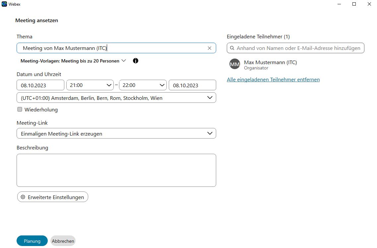Open the time zone dropdown
The image size is (377, 248).
(116, 98)
